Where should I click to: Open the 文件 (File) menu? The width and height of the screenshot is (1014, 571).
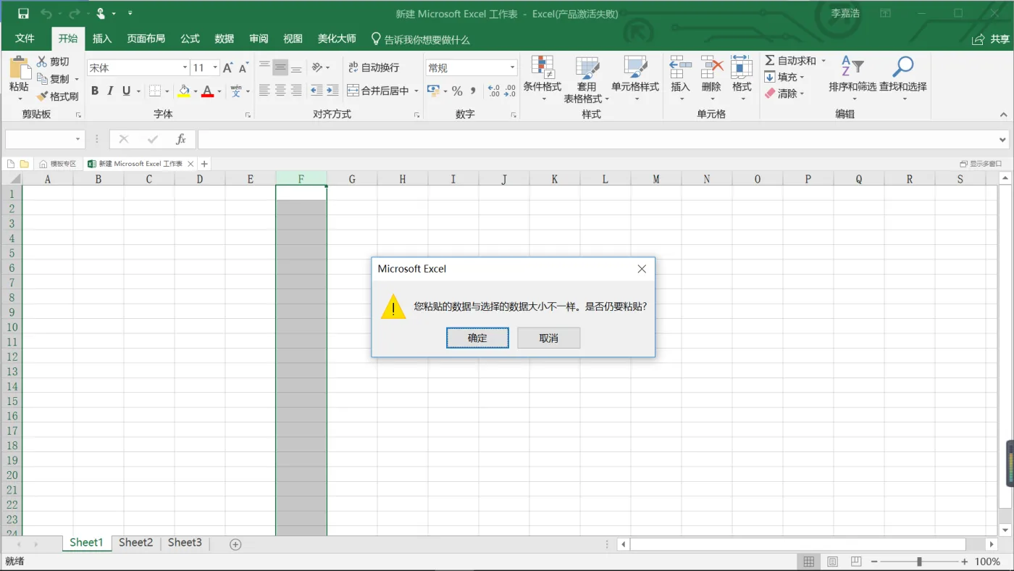click(25, 38)
